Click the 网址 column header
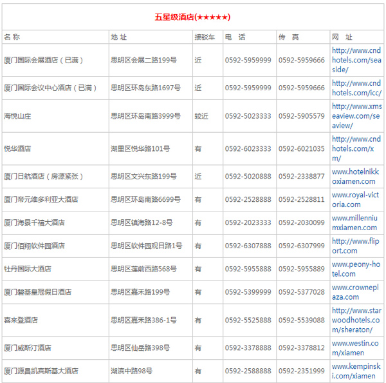 point(342,37)
